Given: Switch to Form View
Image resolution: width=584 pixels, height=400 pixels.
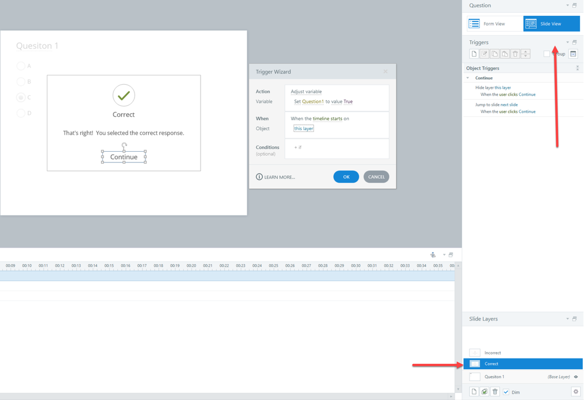Looking at the screenshot, I should tap(495, 23).
